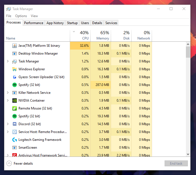The image size is (196, 175).
Task: Switch to the Startup tab
Action: click(72, 23)
